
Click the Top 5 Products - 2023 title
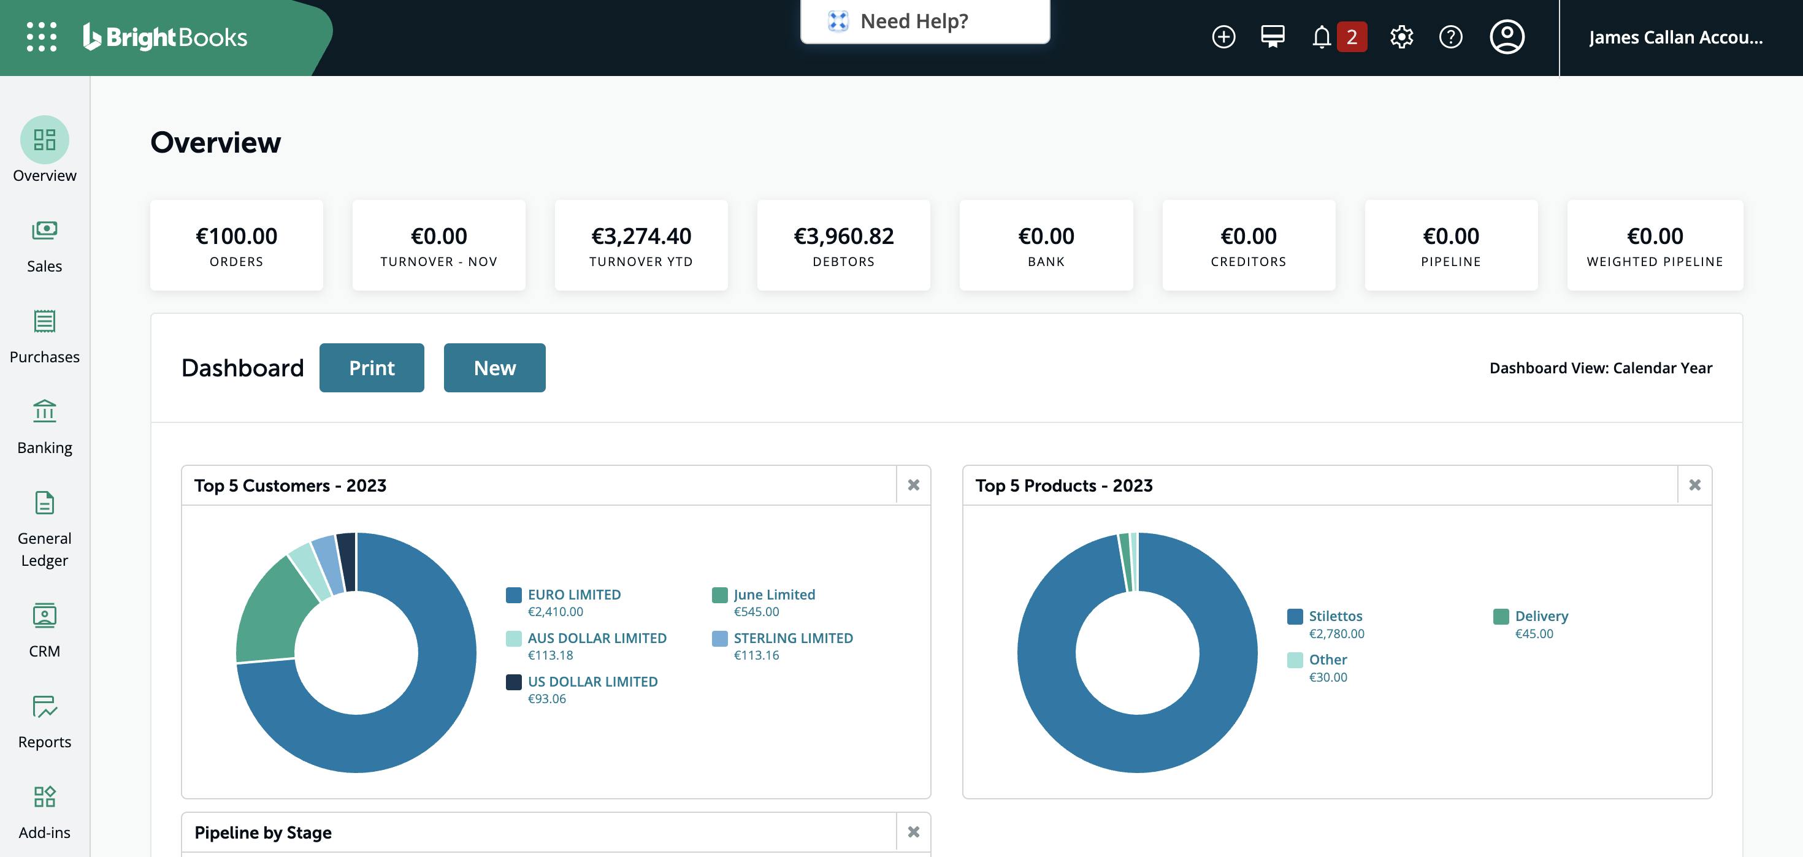pos(1064,486)
